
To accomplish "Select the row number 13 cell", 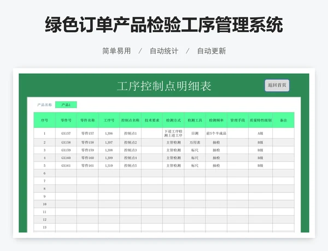I will click(x=45, y=228).
